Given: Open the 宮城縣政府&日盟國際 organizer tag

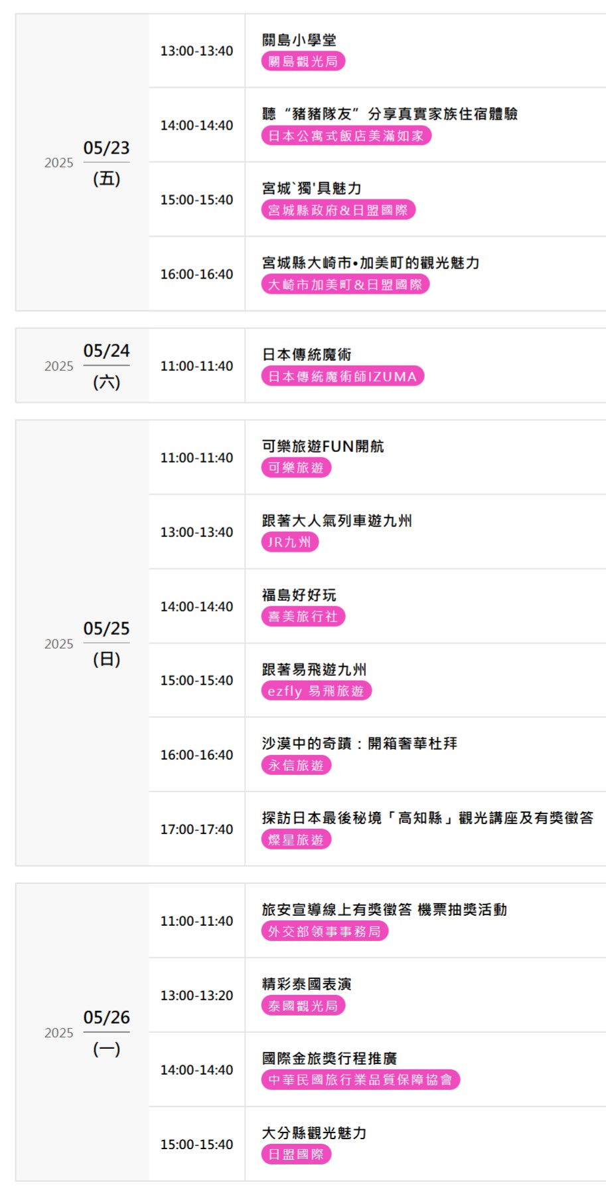Looking at the screenshot, I should (338, 211).
